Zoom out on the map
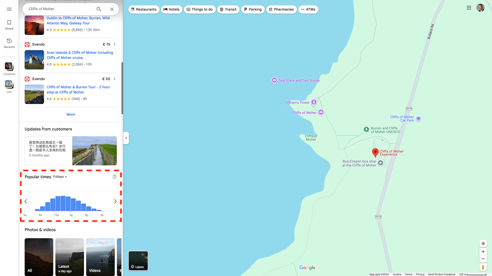The width and height of the screenshot is (492, 276). [483, 259]
